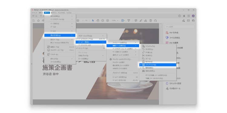Show all Edit tools (すべての編集ツールを表示)
Screen dimensions: 227x113
[158, 75]
